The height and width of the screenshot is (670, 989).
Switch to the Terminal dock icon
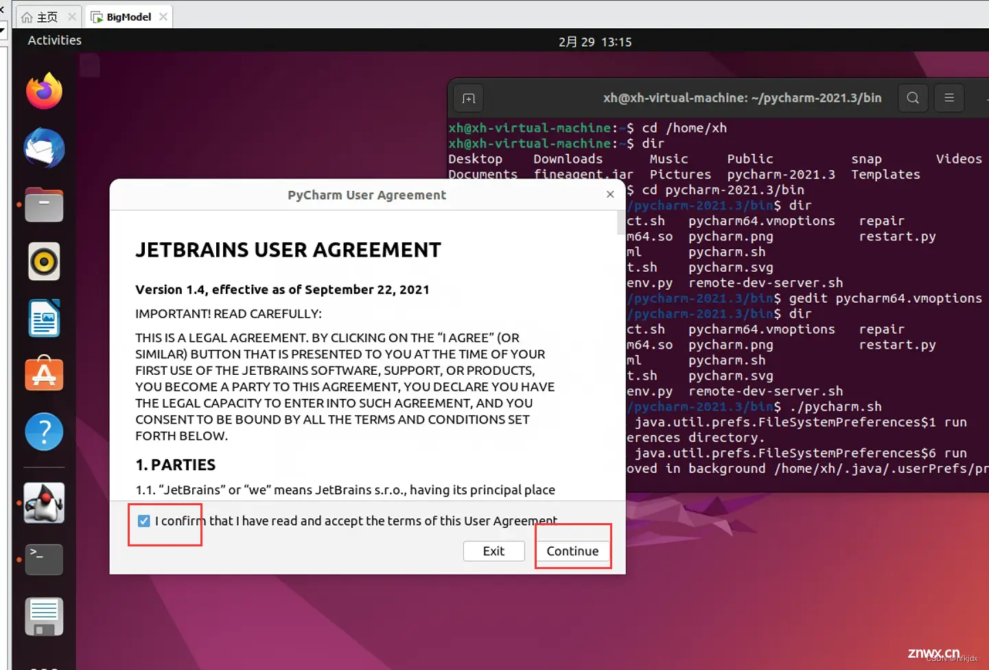coord(44,559)
